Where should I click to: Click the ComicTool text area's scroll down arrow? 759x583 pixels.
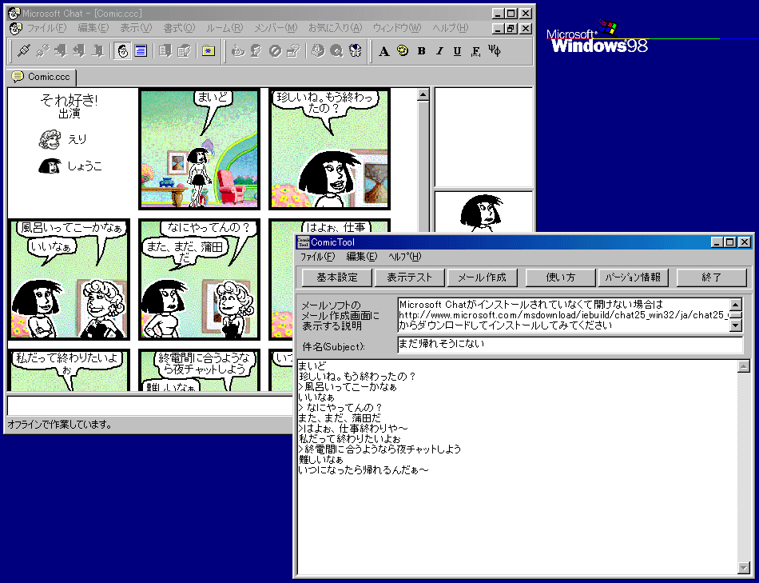point(744,568)
